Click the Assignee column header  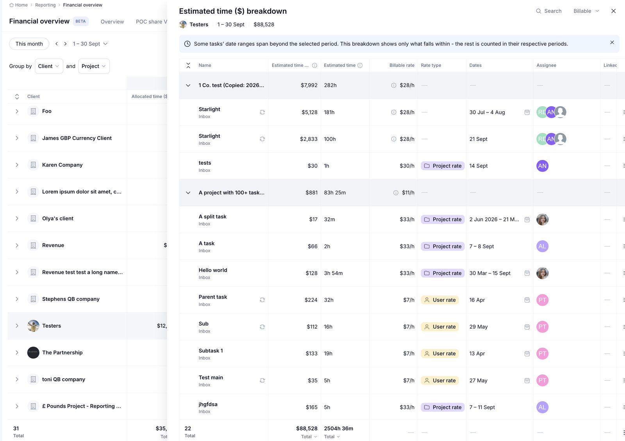546,65
